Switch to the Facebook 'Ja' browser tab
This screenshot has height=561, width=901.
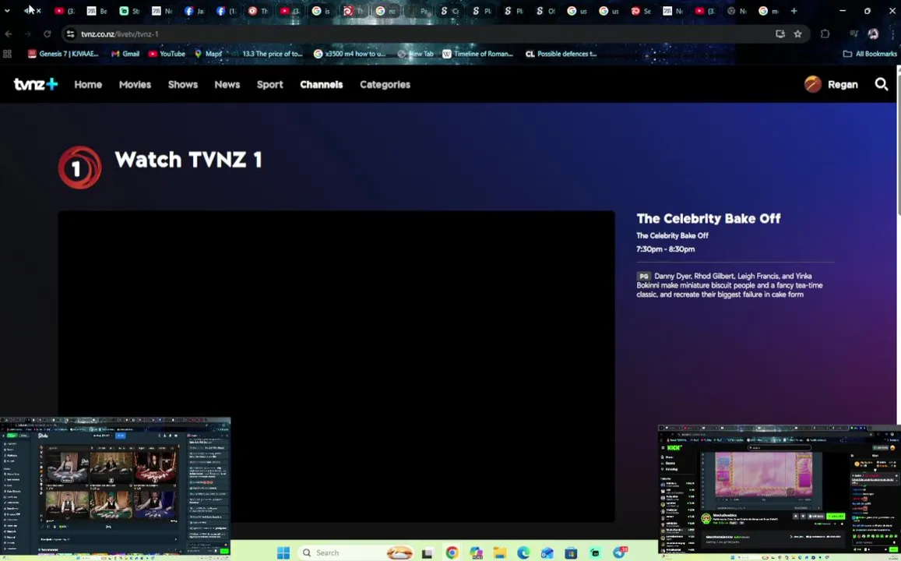point(194,11)
